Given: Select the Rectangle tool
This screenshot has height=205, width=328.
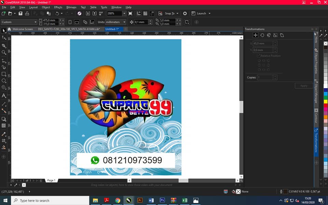Looking at the screenshot, I should click(x=3, y=74).
